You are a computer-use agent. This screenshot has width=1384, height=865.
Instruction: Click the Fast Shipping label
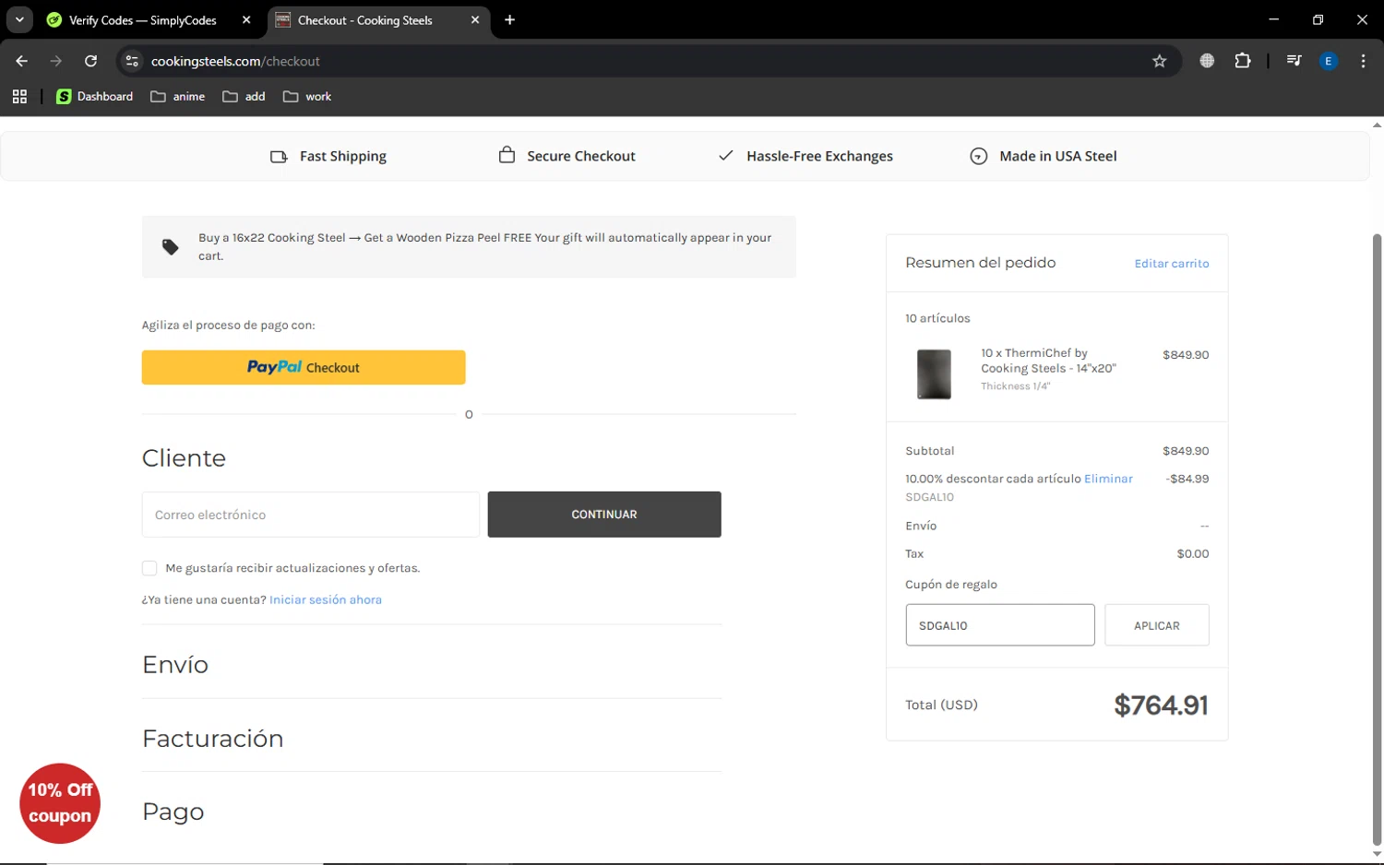[343, 157]
